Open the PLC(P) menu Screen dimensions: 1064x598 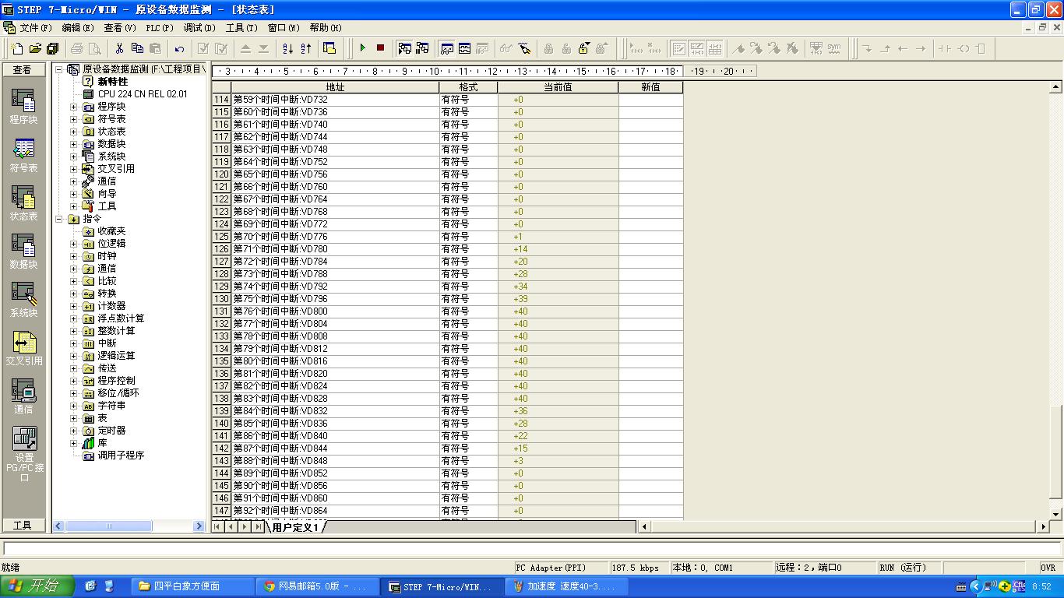tap(160, 28)
